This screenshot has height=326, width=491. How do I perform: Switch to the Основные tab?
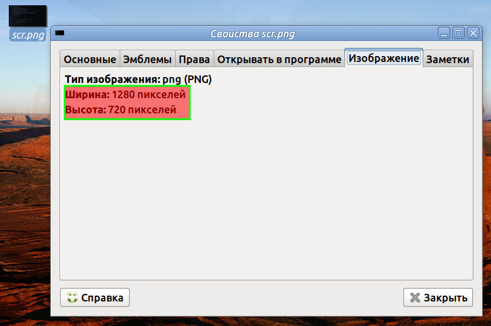click(x=90, y=59)
